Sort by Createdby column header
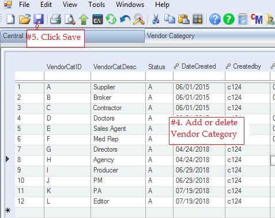 247,66
